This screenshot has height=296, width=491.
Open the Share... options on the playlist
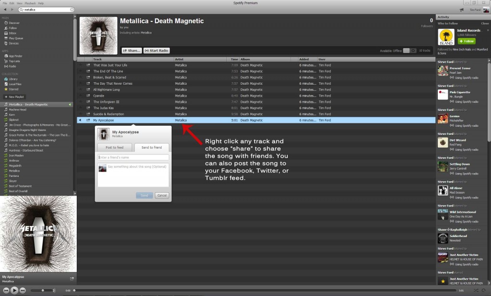pyautogui.click(x=131, y=51)
